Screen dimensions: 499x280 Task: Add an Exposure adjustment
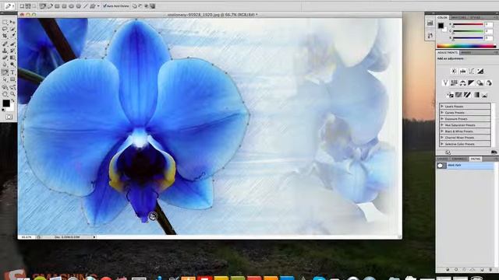(480, 71)
